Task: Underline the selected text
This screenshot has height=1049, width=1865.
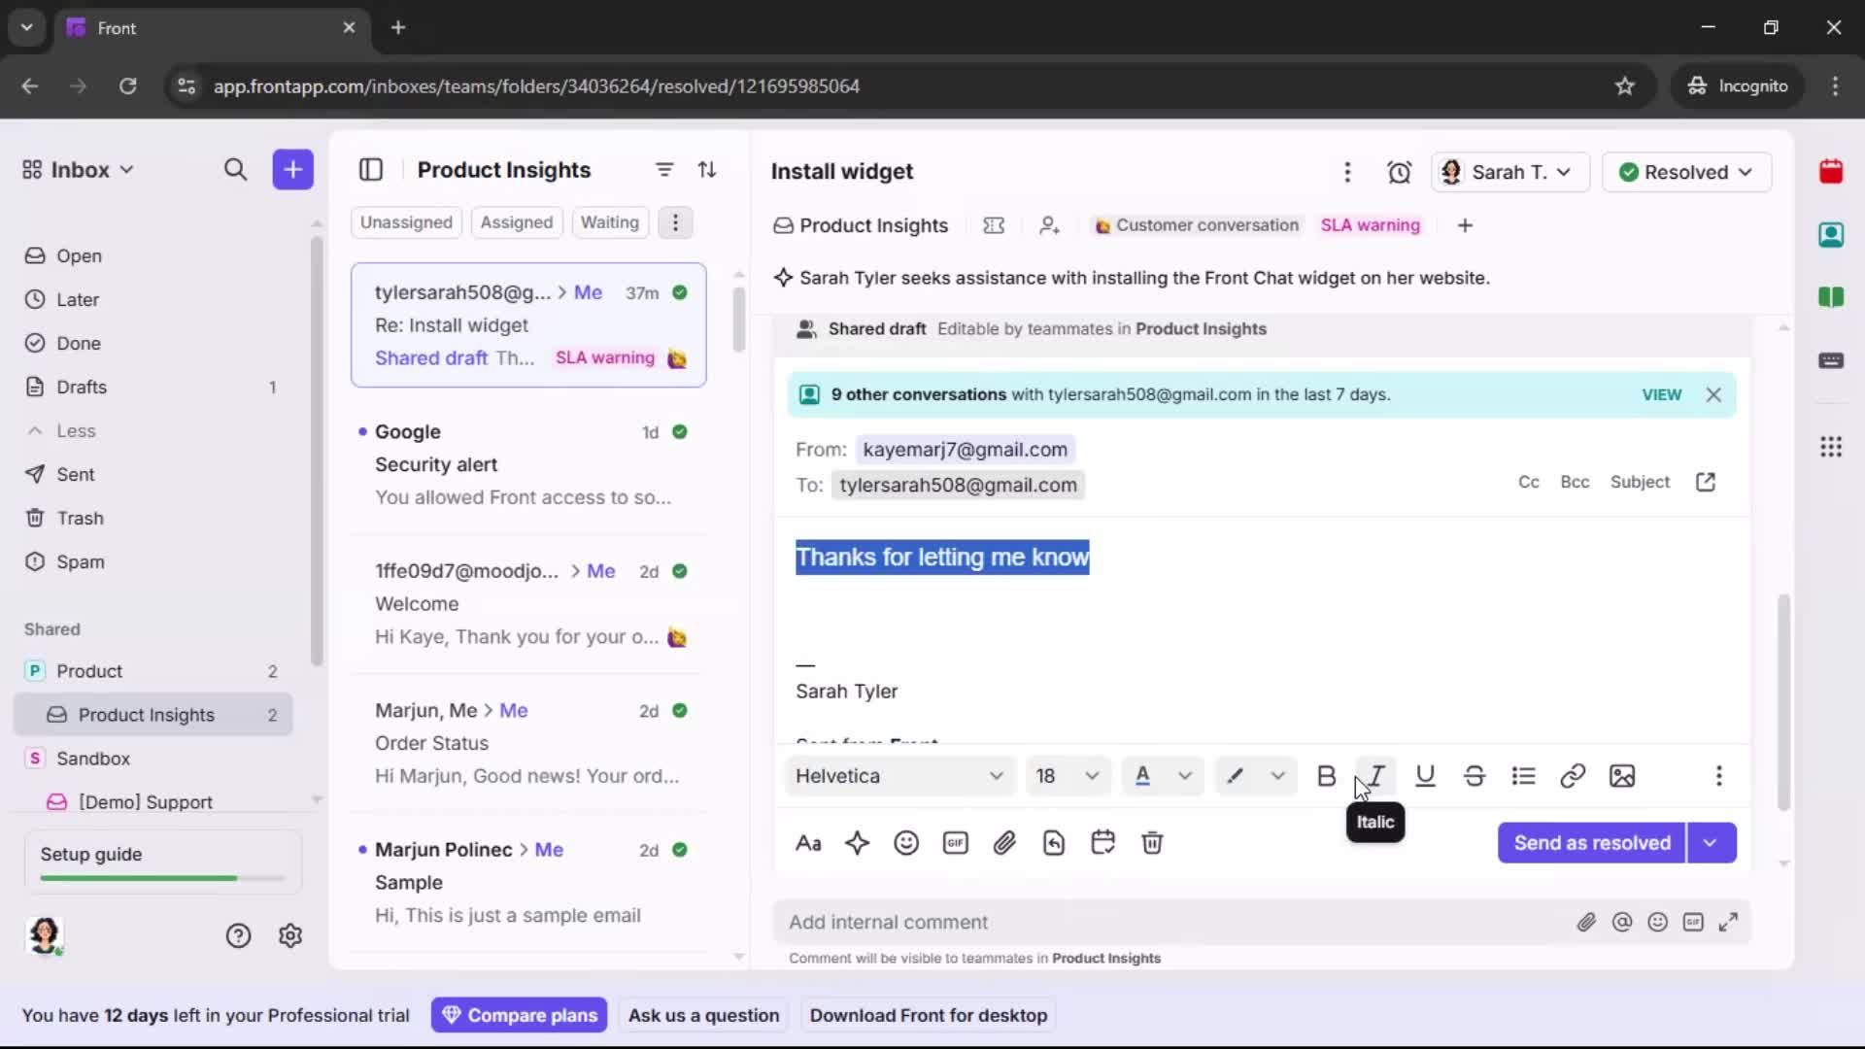Action: click(x=1425, y=776)
